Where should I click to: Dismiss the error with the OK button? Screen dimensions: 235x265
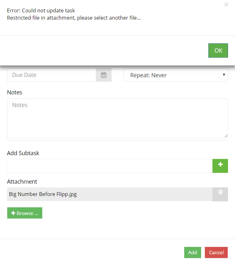pyautogui.click(x=218, y=51)
